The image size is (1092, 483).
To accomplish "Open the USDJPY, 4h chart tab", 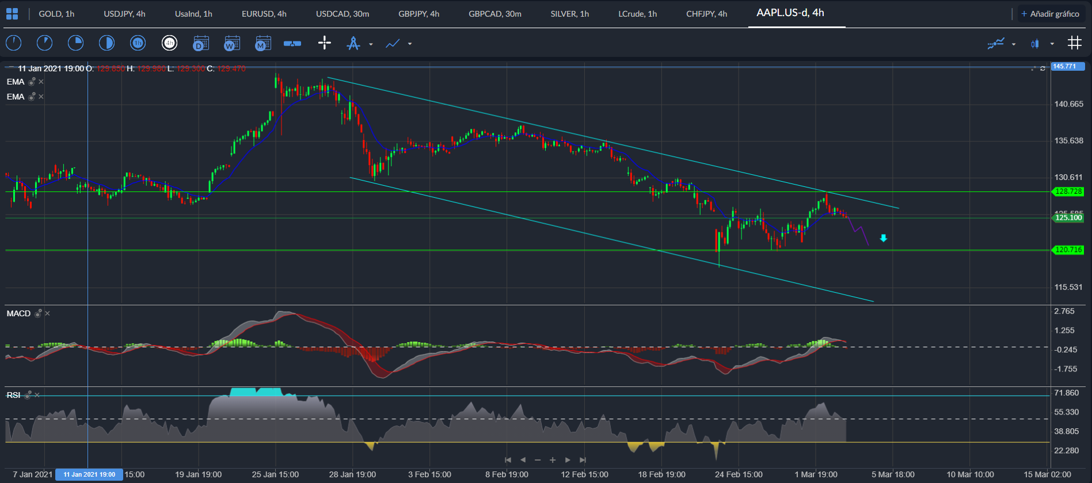I will pos(124,14).
